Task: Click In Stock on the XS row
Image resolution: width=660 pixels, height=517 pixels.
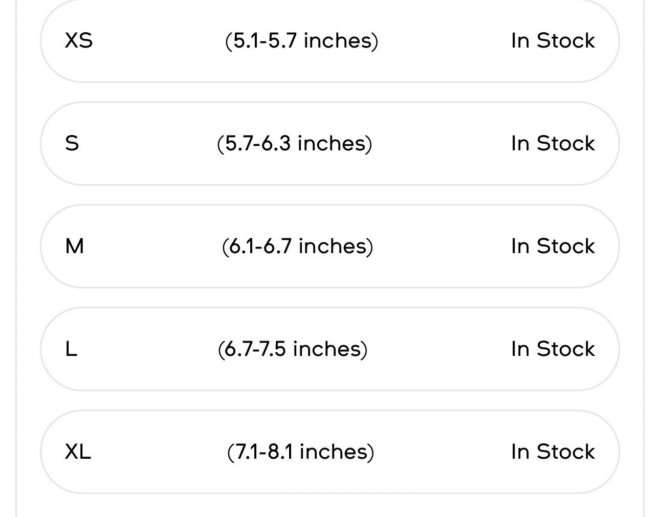Action: tap(553, 40)
